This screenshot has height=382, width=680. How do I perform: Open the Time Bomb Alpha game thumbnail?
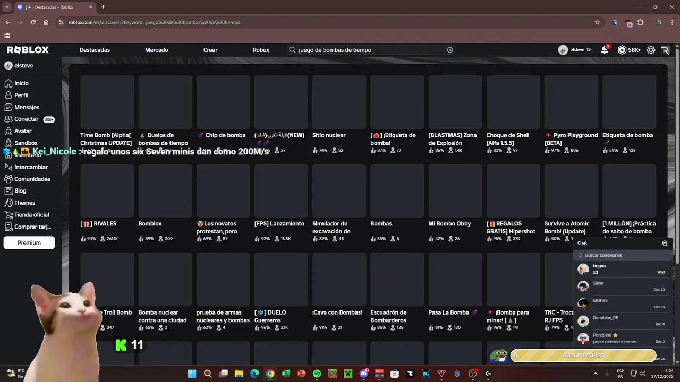[x=107, y=102]
